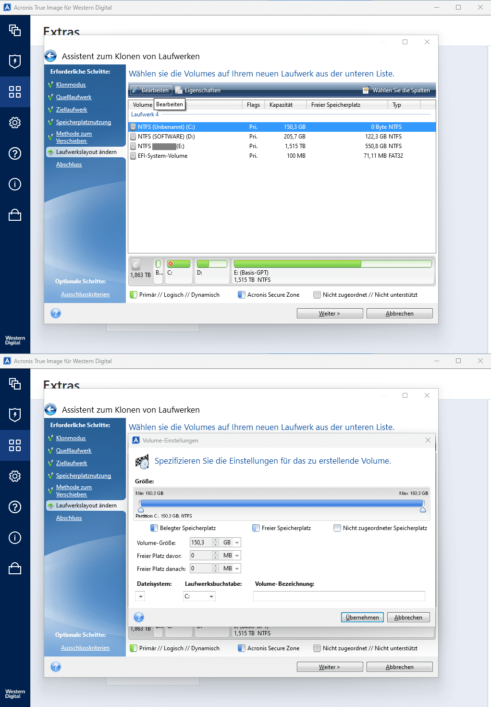
Task: Sort by Flags column header
Action: [x=253, y=104]
